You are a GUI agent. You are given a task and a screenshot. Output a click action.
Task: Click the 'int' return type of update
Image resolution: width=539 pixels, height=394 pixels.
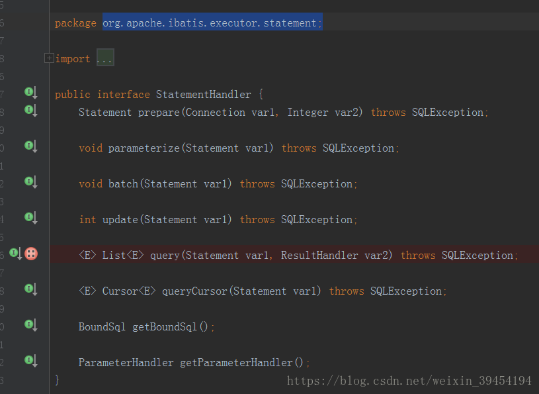(87, 220)
